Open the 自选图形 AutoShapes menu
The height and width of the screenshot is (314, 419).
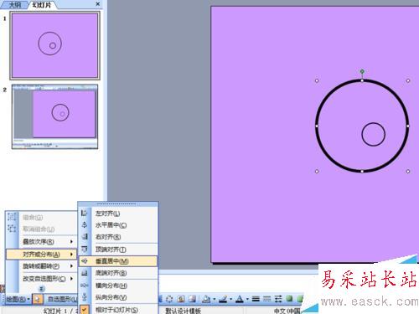pyautogui.click(x=62, y=299)
